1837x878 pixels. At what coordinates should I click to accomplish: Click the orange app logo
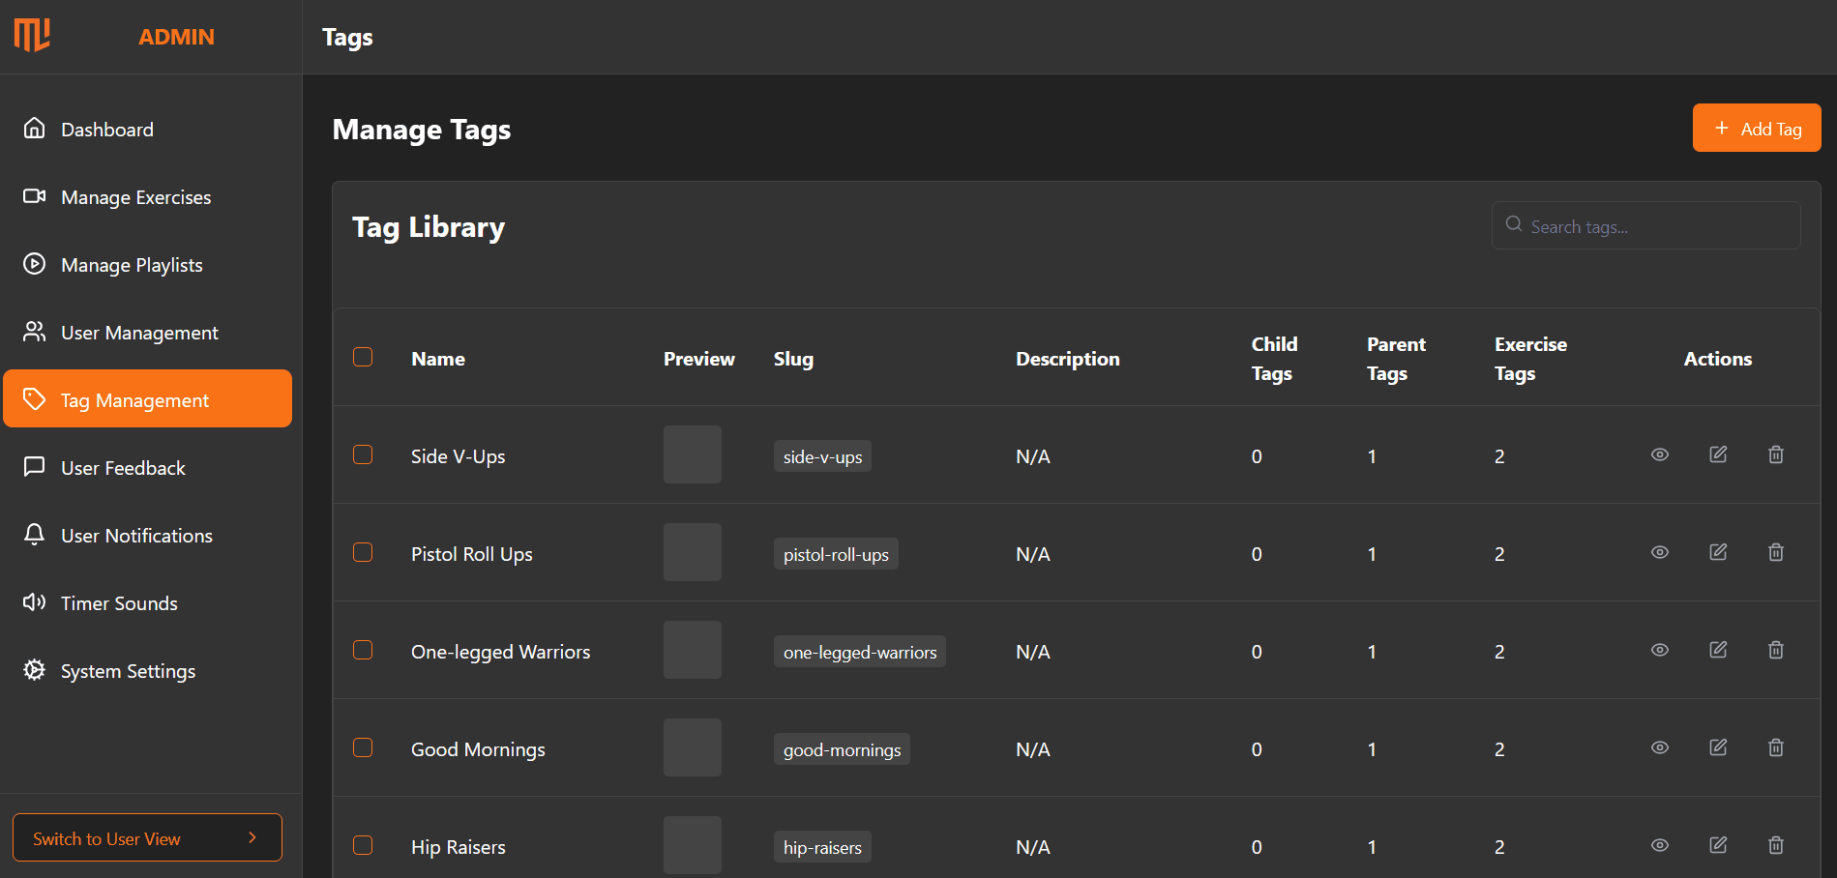point(32,36)
